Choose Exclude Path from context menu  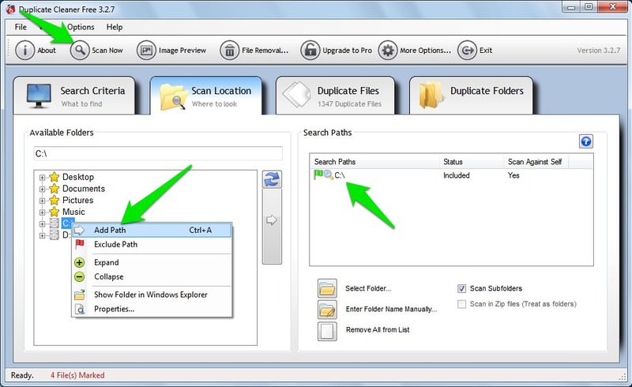[x=152, y=244]
